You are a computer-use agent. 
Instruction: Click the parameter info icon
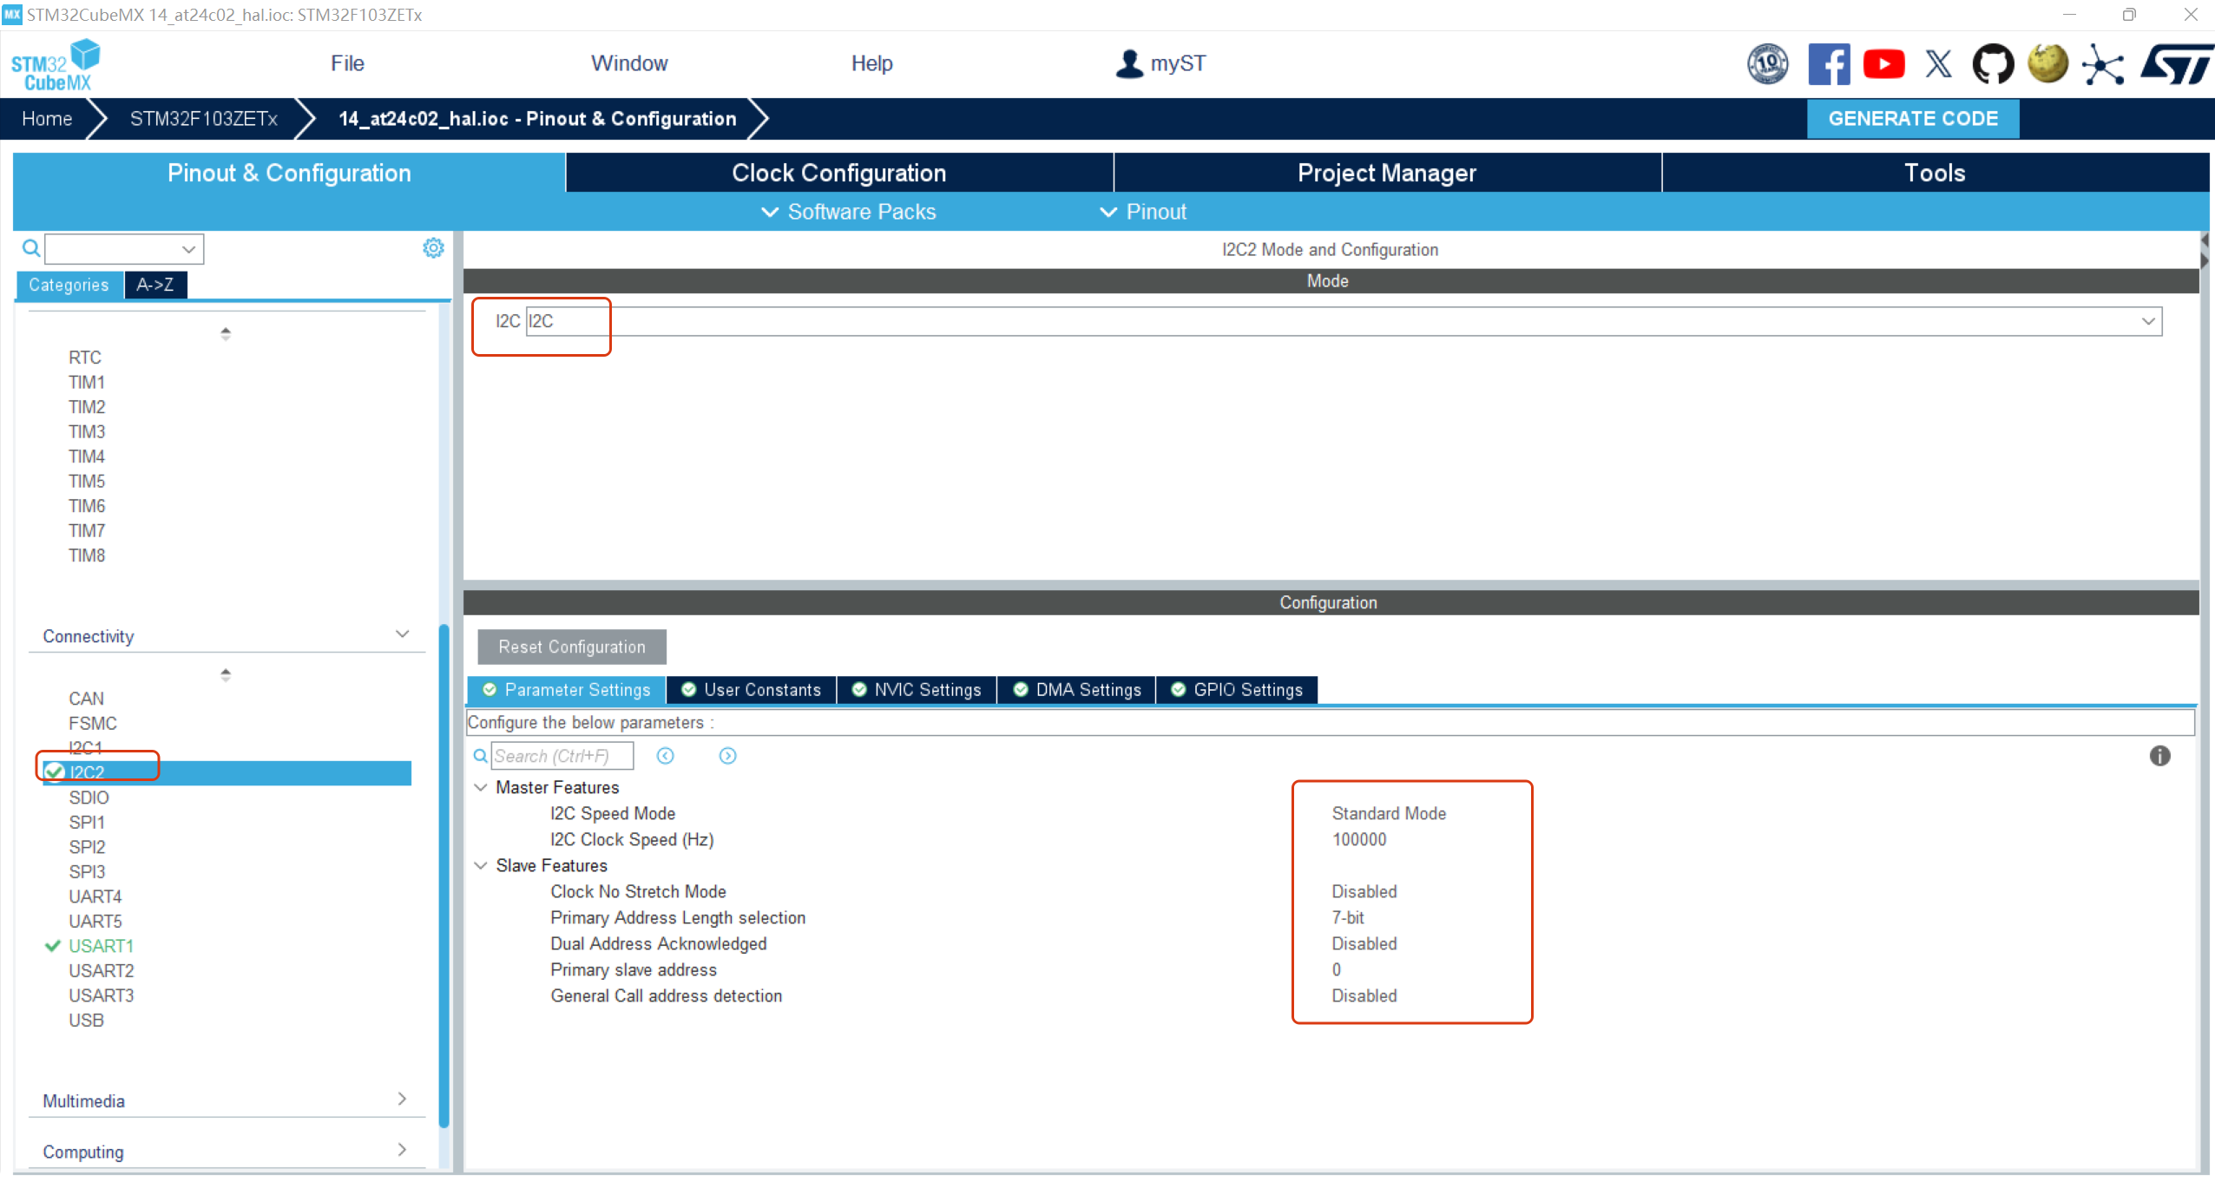point(2159,756)
